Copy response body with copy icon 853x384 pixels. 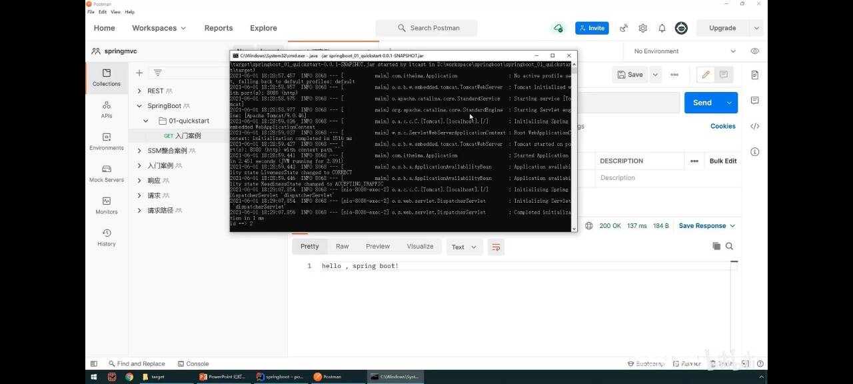pos(716,246)
